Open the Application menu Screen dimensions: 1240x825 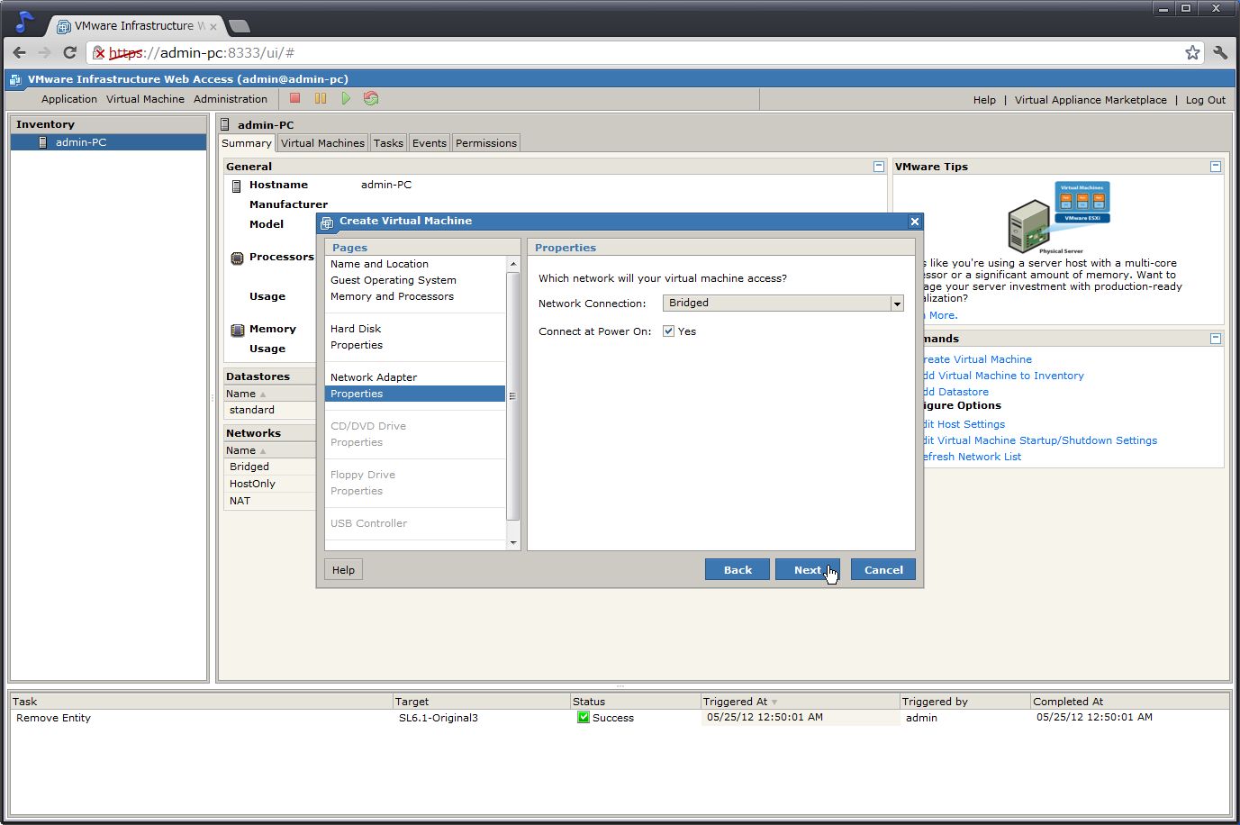click(x=69, y=99)
